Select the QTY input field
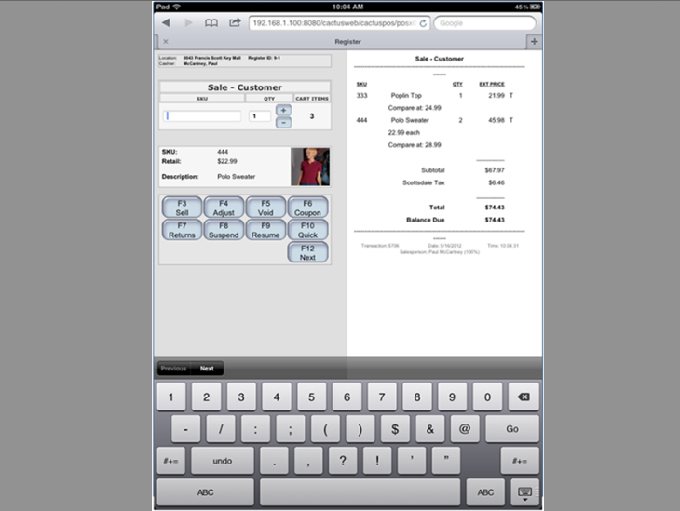Viewport: 680px width, 511px height. [259, 116]
